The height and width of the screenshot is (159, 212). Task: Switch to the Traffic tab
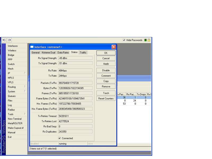click(83, 52)
